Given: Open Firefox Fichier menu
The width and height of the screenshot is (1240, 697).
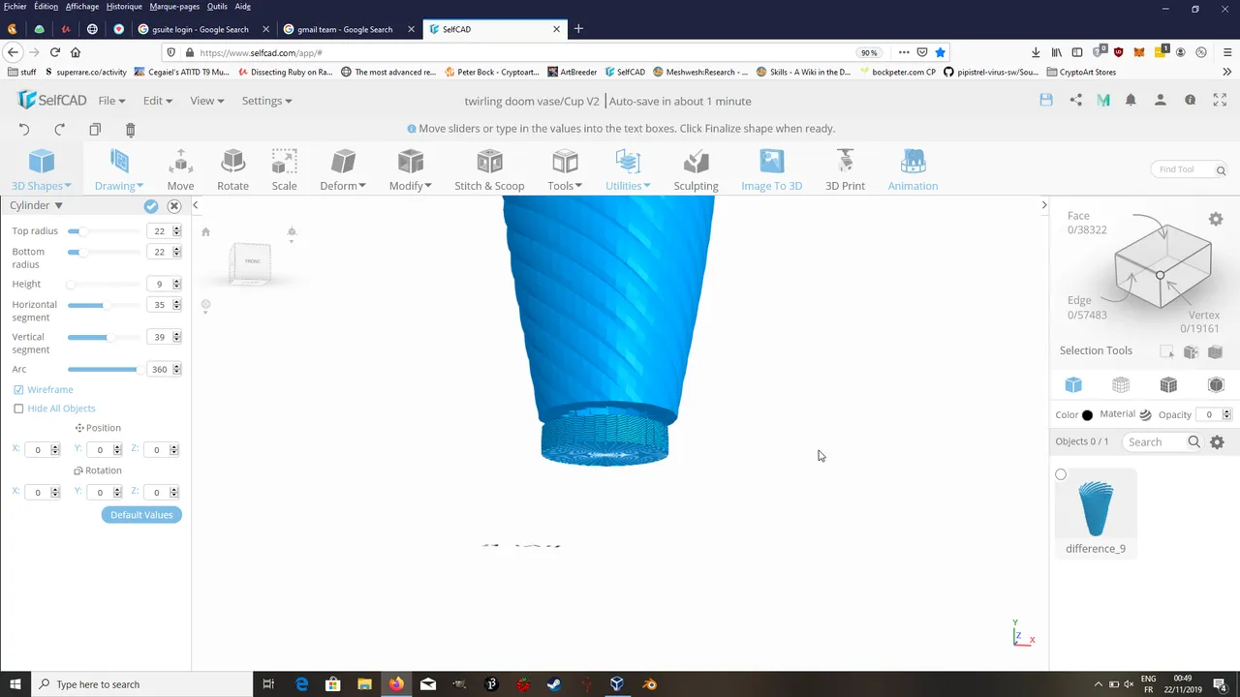Looking at the screenshot, I should [x=15, y=7].
